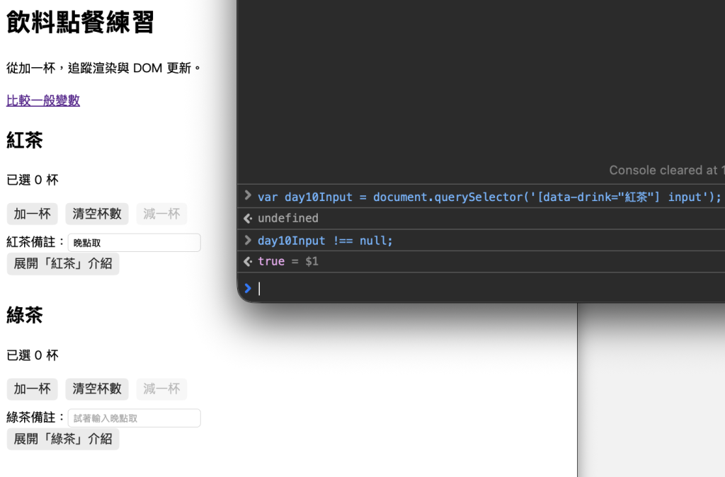Click 已選 0 杯 text under 綠茶
725x477 pixels.
tap(33, 355)
